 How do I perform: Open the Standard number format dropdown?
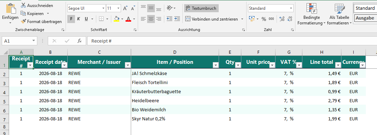click(x=291, y=8)
